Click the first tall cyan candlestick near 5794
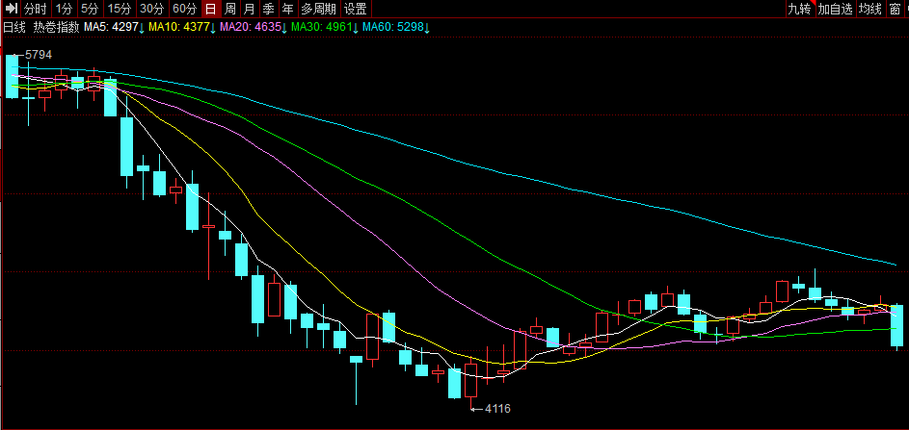 (x=13, y=76)
